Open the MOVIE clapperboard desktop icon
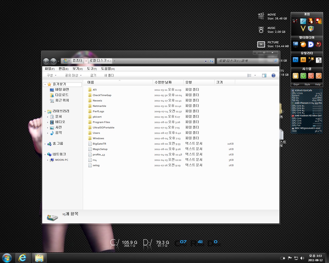The image size is (329, 263). pyautogui.click(x=261, y=16)
